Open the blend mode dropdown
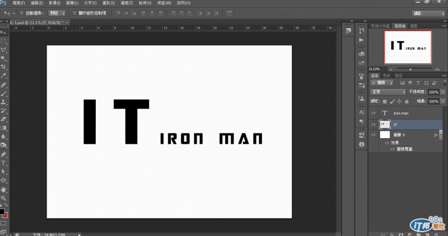 [388, 92]
